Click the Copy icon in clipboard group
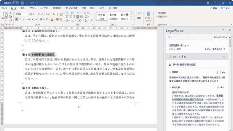This screenshot has width=233, height=131. point(11,17)
